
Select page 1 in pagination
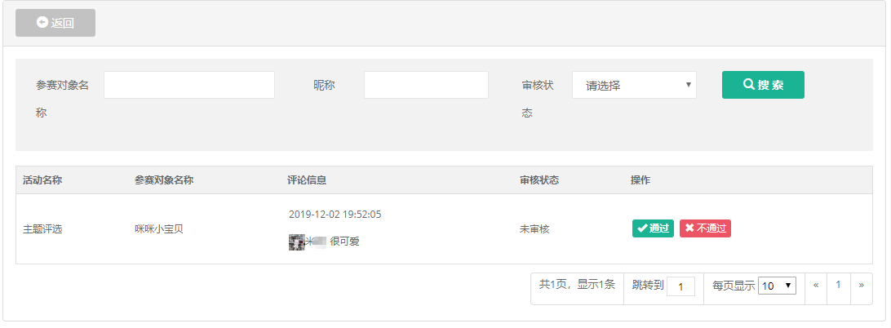point(838,285)
